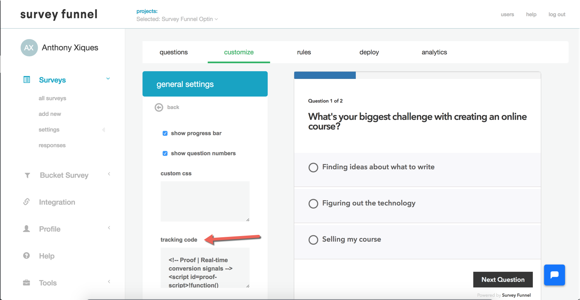Select 'Figuring out the technology' option
The width and height of the screenshot is (580, 300).
313,204
